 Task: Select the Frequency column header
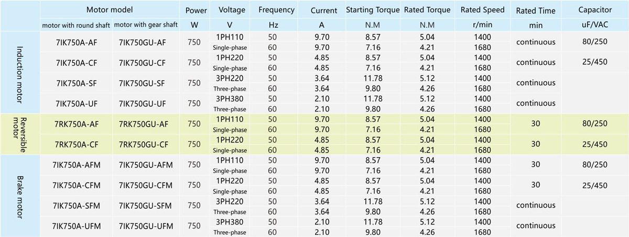pos(276,10)
